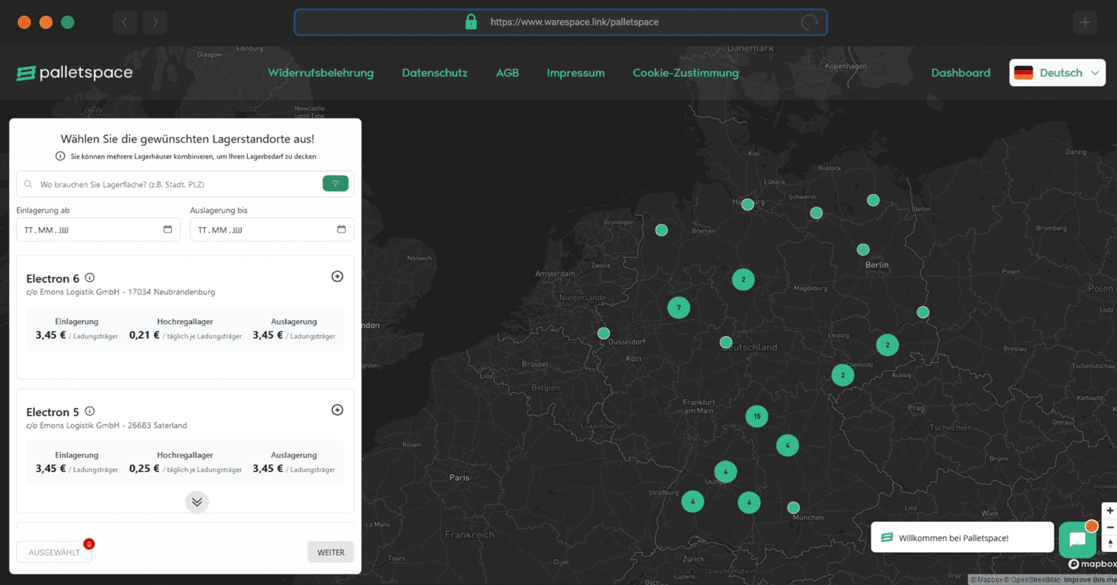Focus Auslagerung bis date field
Screen dimensions: 1117x585
(x=271, y=230)
